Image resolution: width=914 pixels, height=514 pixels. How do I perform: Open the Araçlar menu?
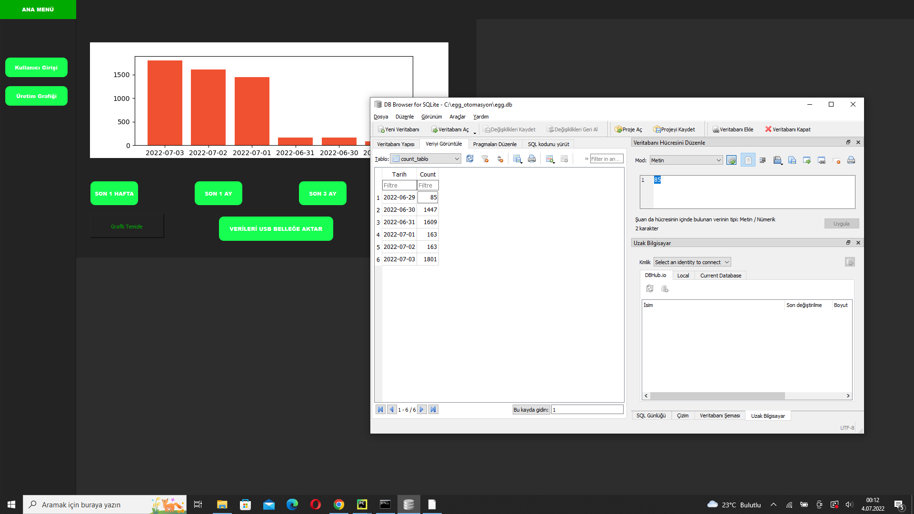pyautogui.click(x=457, y=117)
